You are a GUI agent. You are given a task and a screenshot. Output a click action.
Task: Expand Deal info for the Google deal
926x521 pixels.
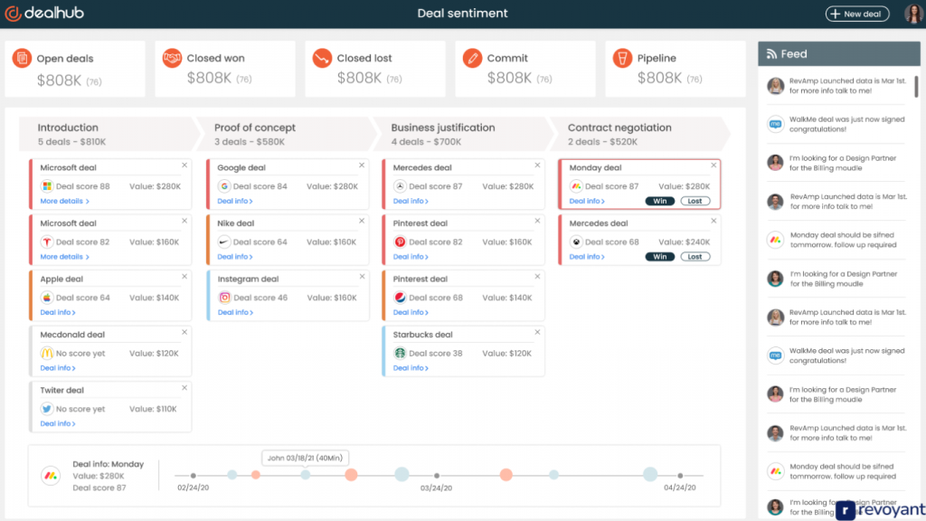[x=235, y=202]
